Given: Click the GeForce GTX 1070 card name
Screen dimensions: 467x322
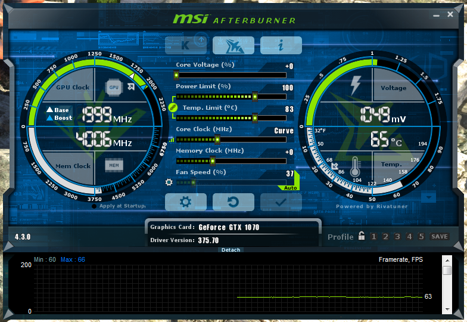Looking at the screenshot, I should tap(229, 228).
